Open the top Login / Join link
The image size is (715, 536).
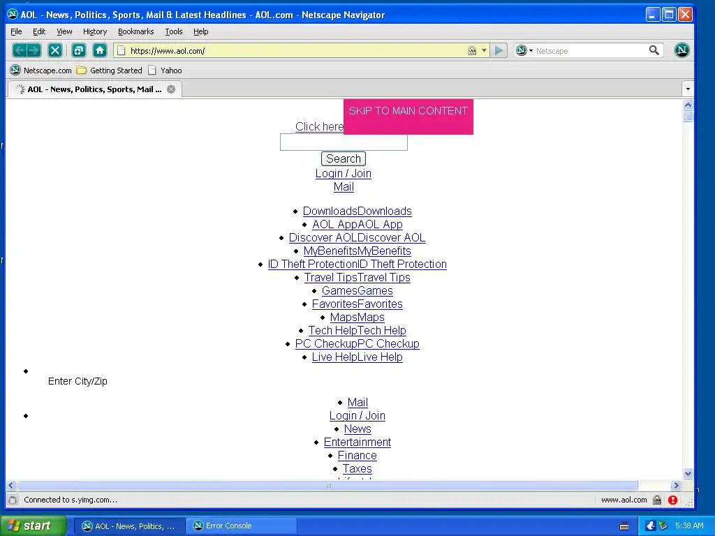tap(344, 174)
